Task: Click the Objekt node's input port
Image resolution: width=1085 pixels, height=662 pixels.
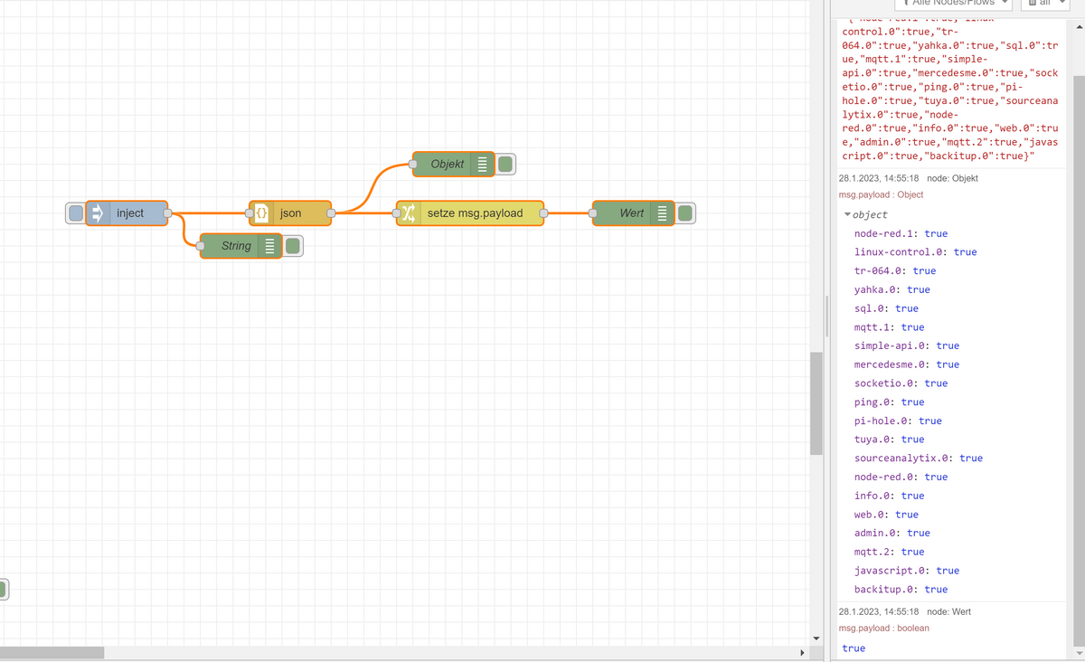Action: click(x=413, y=165)
